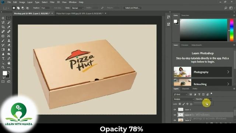Toggle Lock position in Layers panel
Viewport: 236px width, 133px height.
[x=187, y=104]
